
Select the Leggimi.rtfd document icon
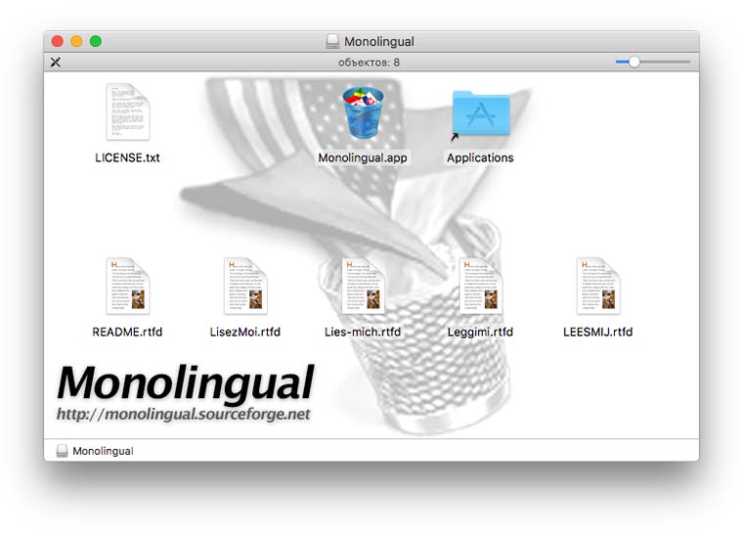[x=480, y=286]
